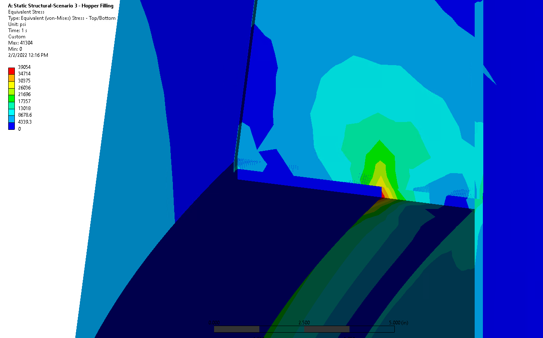
Task: Click the title 'A: Static Structural-Scenario 3 - Hopper Filling'
Action: [x=61, y=6]
